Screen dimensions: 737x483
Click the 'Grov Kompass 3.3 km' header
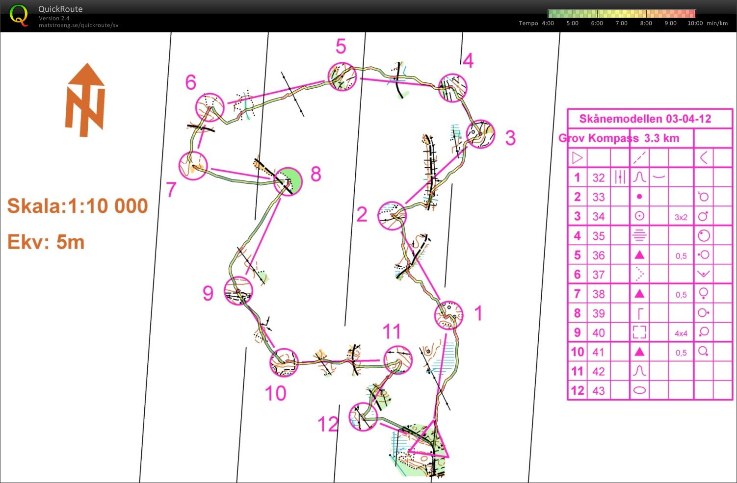pyautogui.click(x=619, y=138)
